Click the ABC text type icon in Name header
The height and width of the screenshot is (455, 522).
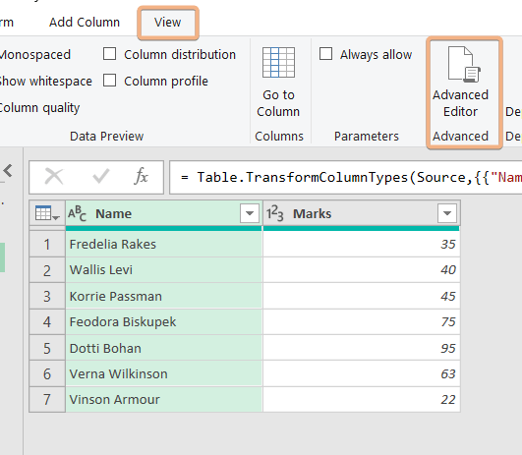77,213
